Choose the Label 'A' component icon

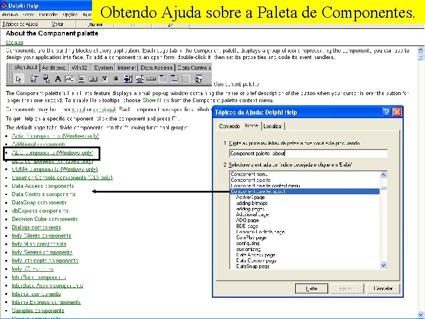point(58,79)
